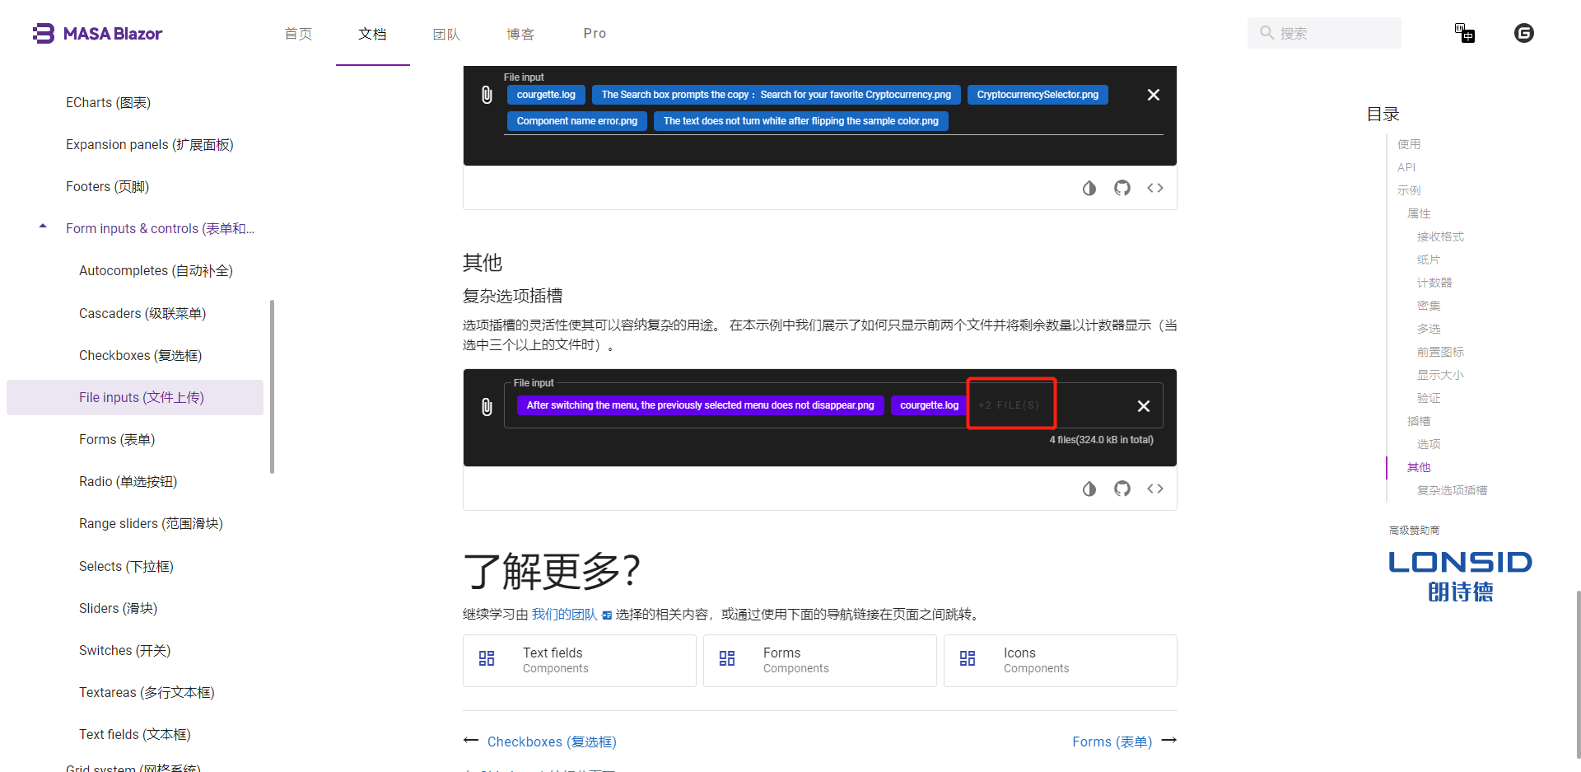Open Radio (单选按钮) in sidebar

pyautogui.click(x=128, y=482)
